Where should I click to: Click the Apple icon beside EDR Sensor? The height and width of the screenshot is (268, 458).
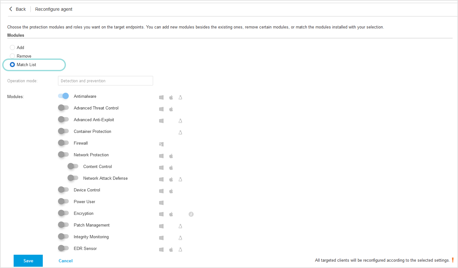pyautogui.click(x=171, y=249)
